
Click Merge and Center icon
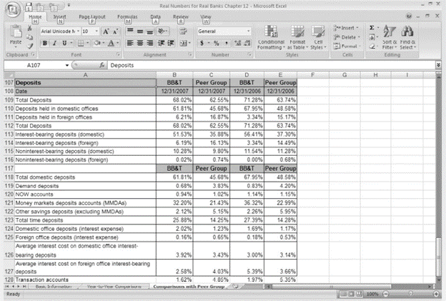tap(184, 43)
